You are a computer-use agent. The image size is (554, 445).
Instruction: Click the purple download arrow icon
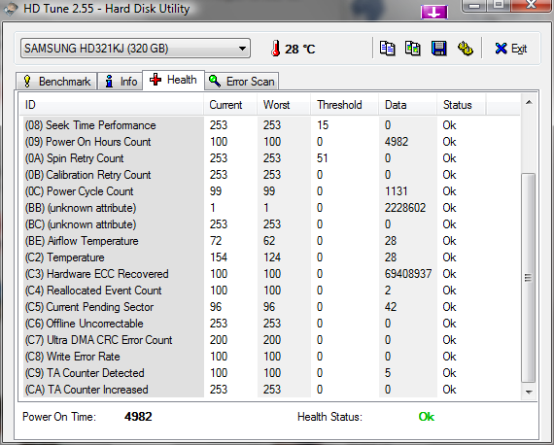point(433,13)
